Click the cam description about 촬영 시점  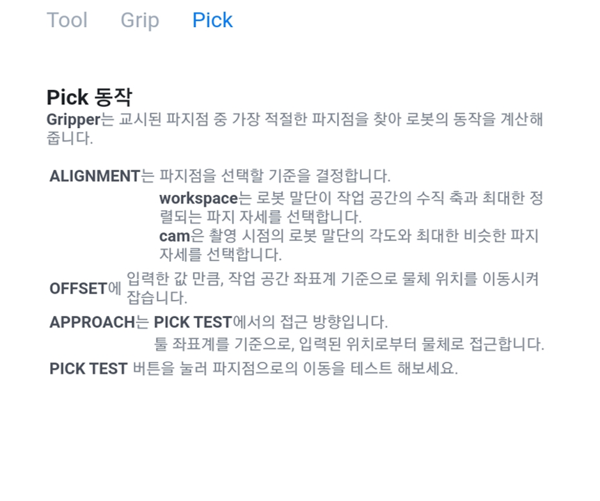[349, 245]
